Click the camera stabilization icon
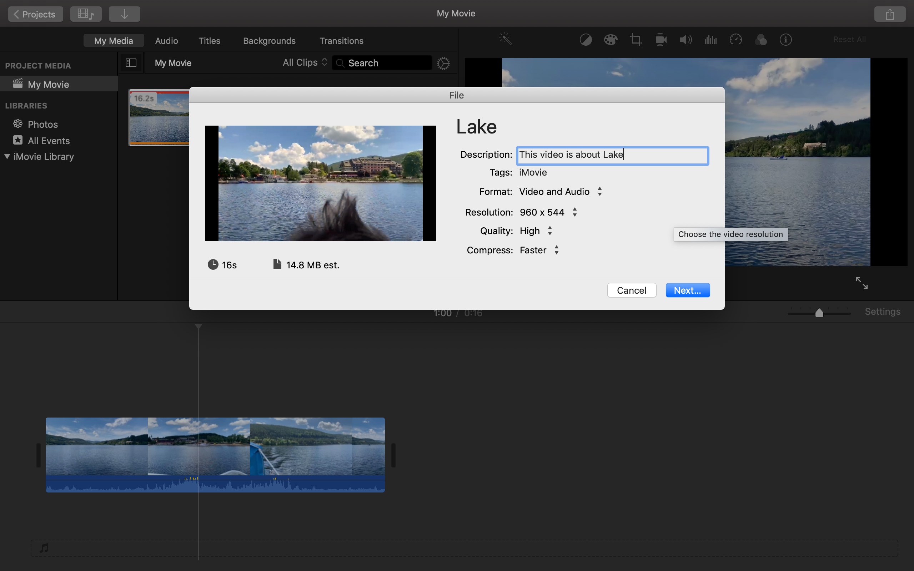 pyautogui.click(x=661, y=40)
